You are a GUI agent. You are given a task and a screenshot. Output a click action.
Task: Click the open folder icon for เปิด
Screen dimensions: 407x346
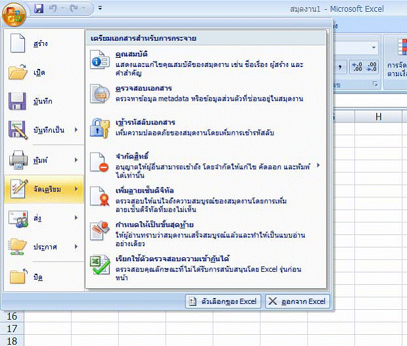[x=18, y=72]
